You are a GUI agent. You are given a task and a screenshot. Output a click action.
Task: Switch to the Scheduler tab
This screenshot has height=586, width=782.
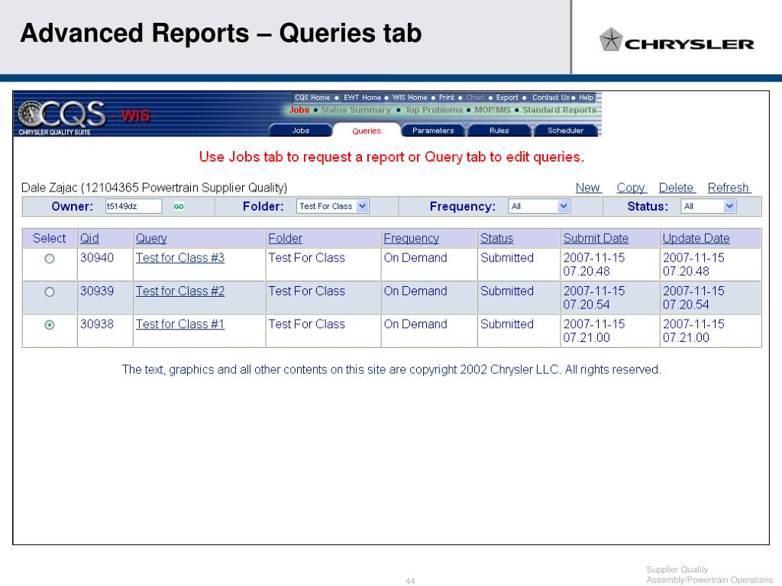coord(565,130)
